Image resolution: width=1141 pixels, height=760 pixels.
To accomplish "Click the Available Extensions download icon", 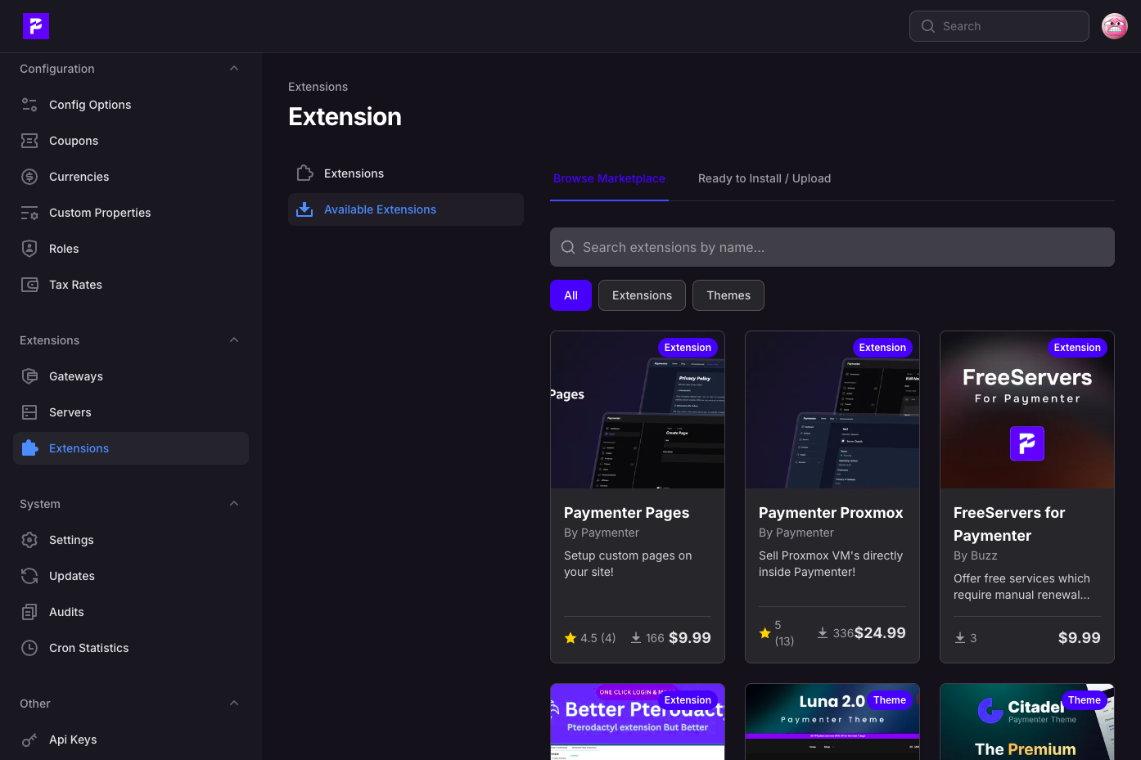I will [x=304, y=209].
